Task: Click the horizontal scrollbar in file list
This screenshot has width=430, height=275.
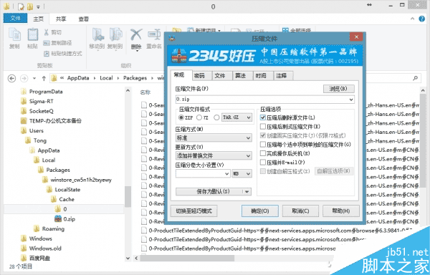Action: click(x=187, y=258)
